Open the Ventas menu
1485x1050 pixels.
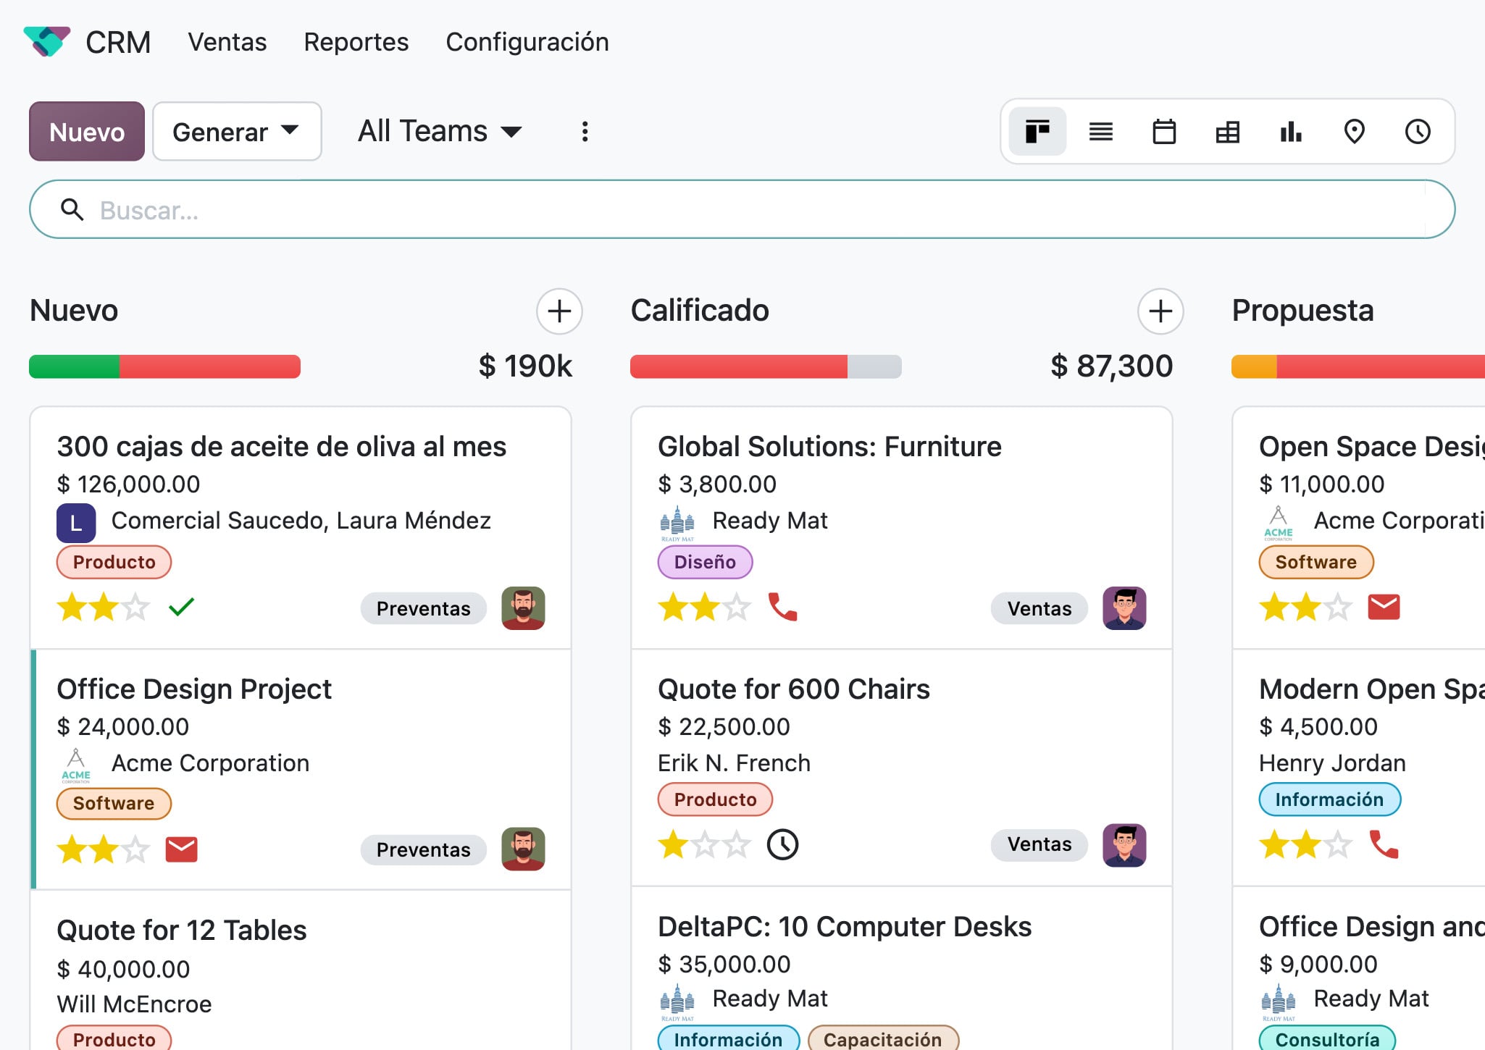click(x=227, y=42)
